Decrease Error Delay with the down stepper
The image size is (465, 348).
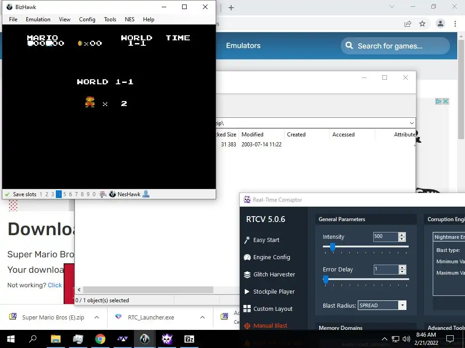point(402,272)
